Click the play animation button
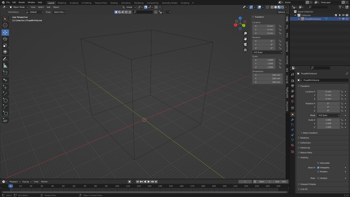The width and height of the screenshot is (350, 197). point(149,182)
